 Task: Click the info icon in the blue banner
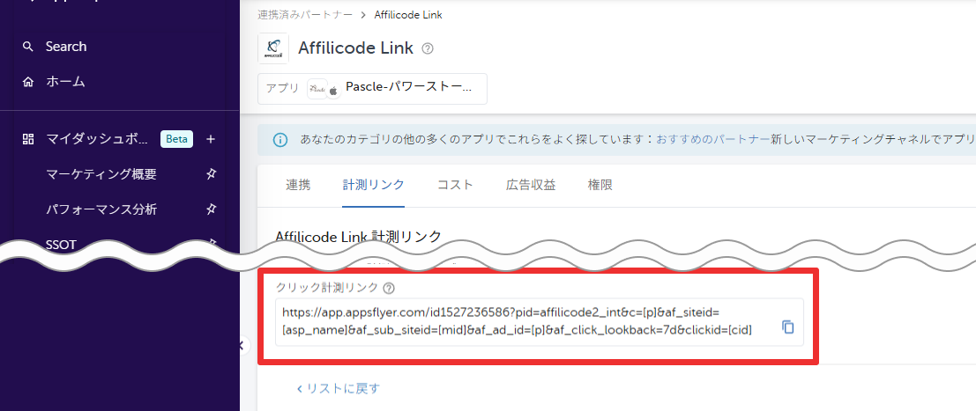(280, 140)
